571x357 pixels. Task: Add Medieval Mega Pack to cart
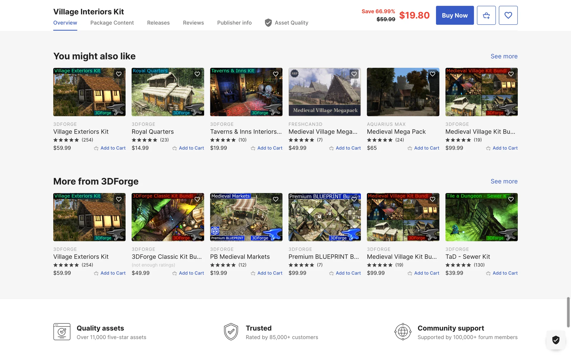pos(423,148)
